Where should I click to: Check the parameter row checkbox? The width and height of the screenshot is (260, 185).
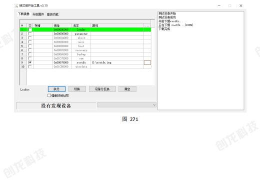30,33
